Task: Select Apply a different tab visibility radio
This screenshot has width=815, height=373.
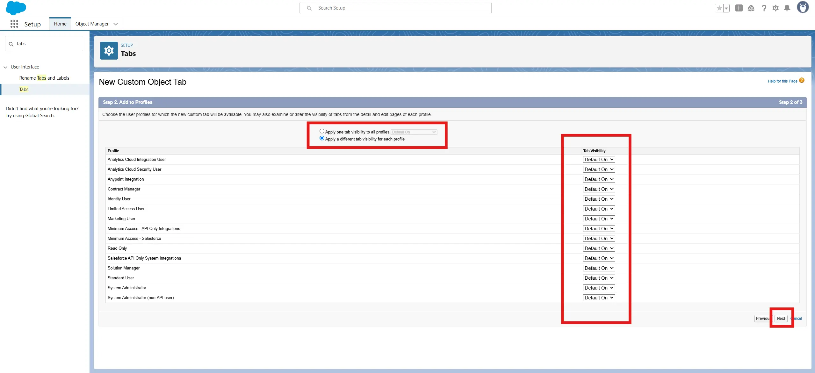Action: 322,138
